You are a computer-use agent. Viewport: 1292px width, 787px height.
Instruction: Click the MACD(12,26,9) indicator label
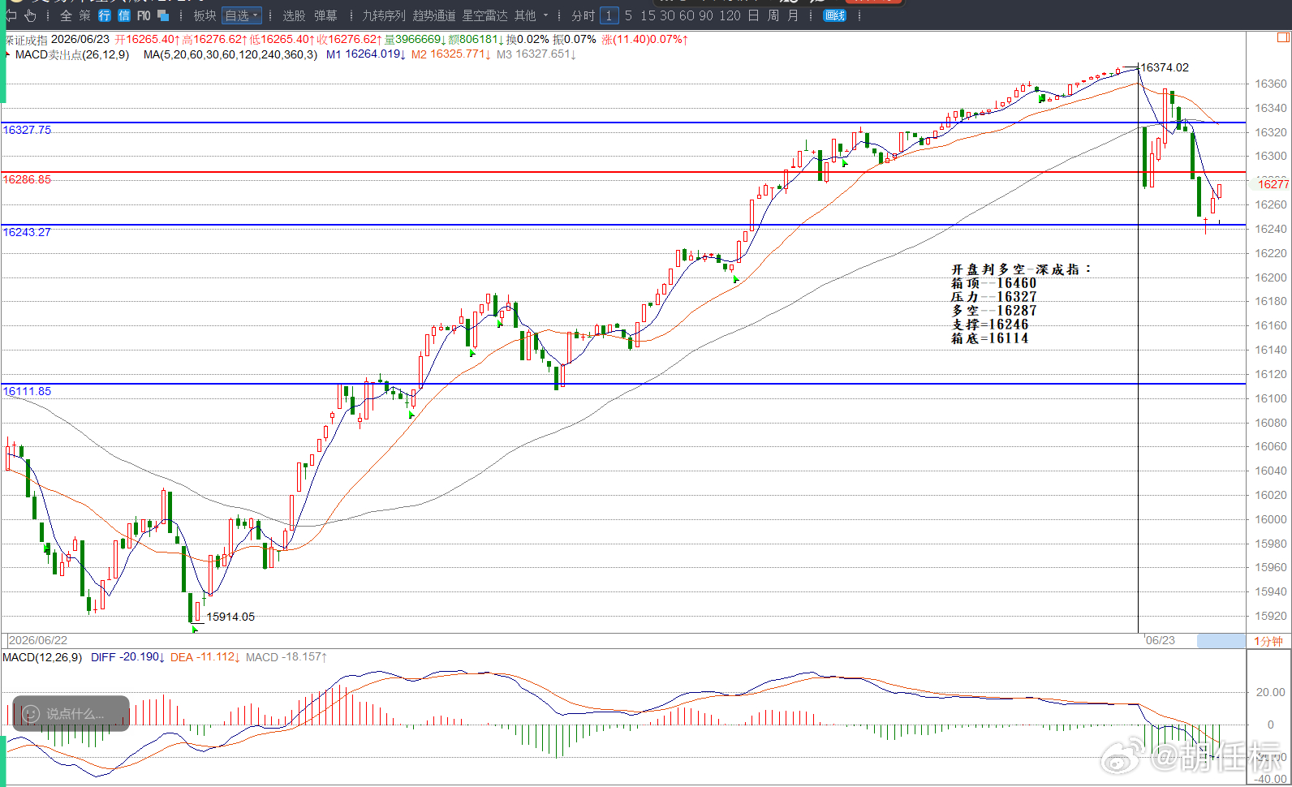42,657
